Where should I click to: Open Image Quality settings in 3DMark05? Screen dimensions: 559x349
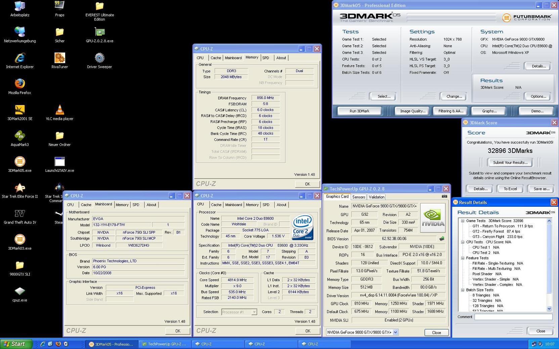pyautogui.click(x=413, y=111)
